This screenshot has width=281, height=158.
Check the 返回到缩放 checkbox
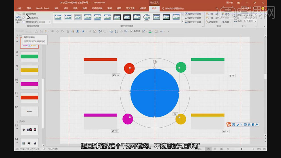(x=24, y=14)
